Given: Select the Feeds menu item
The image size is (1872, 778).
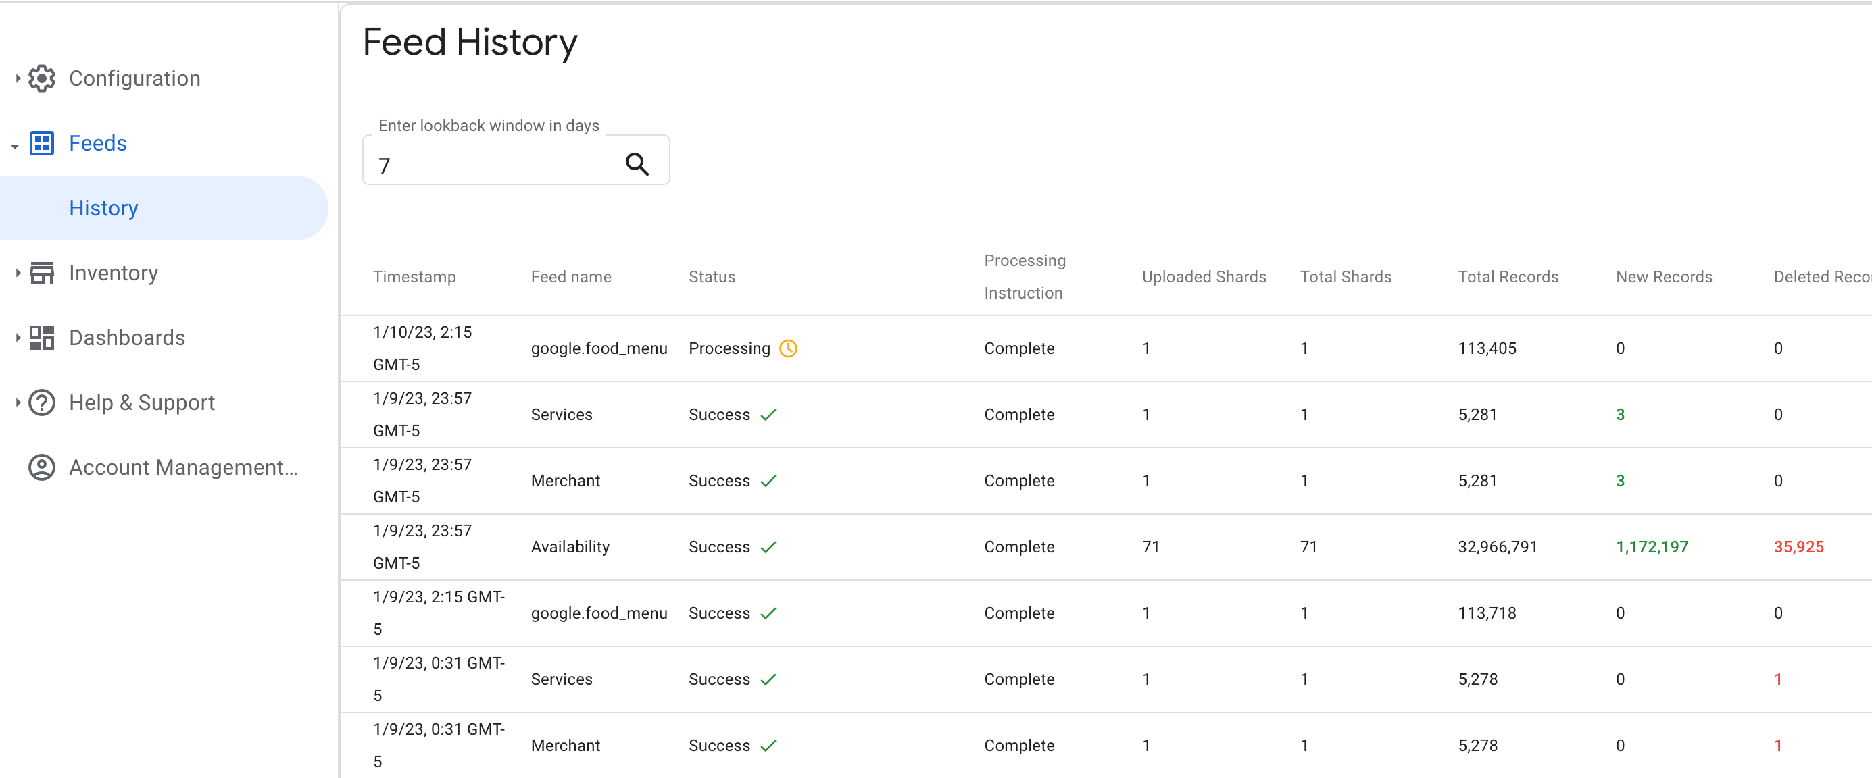Looking at the screenshot, I should click(x=98, y=143).
